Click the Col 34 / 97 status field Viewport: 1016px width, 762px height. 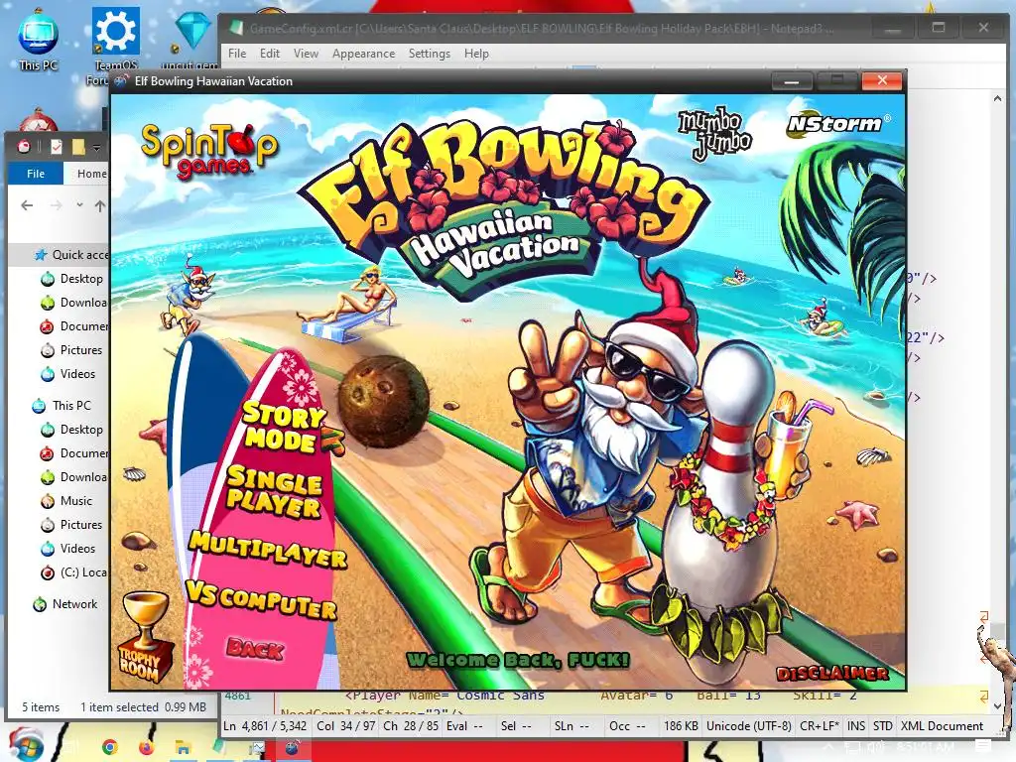tap(346, 725)
